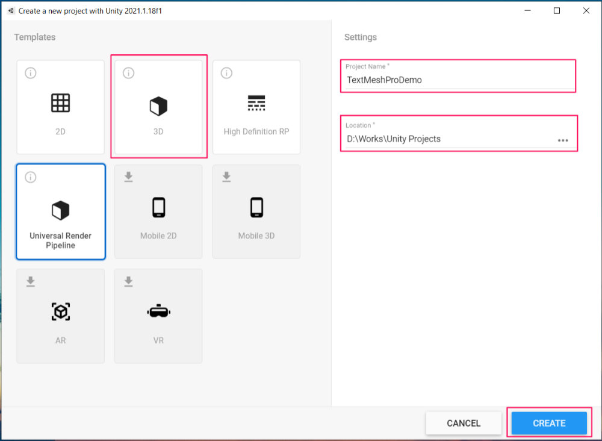Select the 3D template card

[158, 107]
